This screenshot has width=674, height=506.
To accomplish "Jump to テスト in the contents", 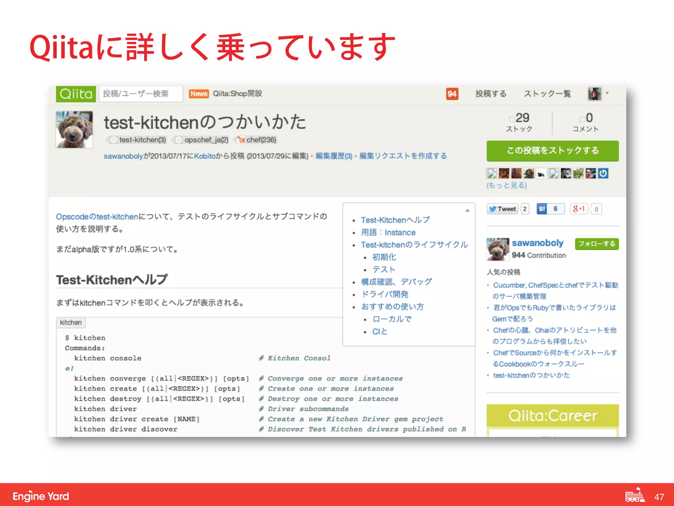I will pyautogui.click(x=384, y=269).
